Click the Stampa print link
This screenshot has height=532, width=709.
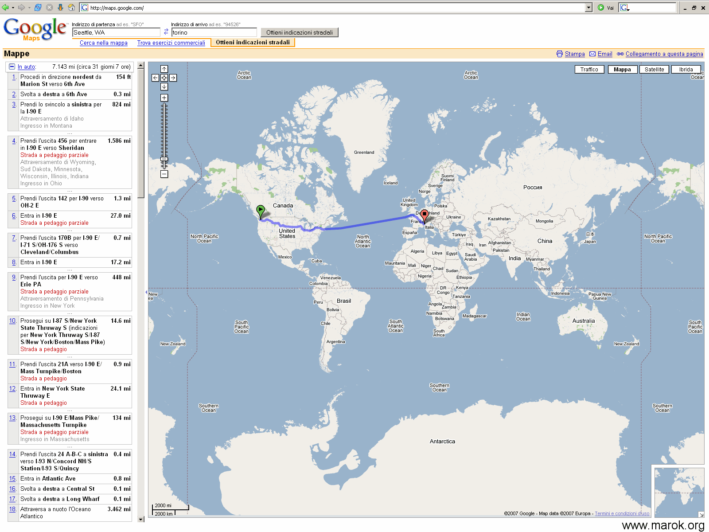click(574, 54)
